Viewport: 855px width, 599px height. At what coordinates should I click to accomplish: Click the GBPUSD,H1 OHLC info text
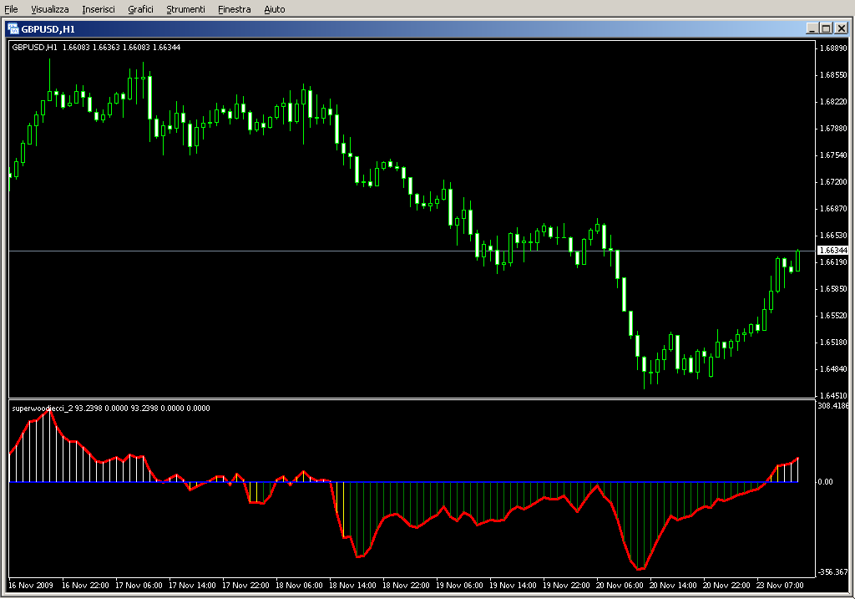pos(96,48)
